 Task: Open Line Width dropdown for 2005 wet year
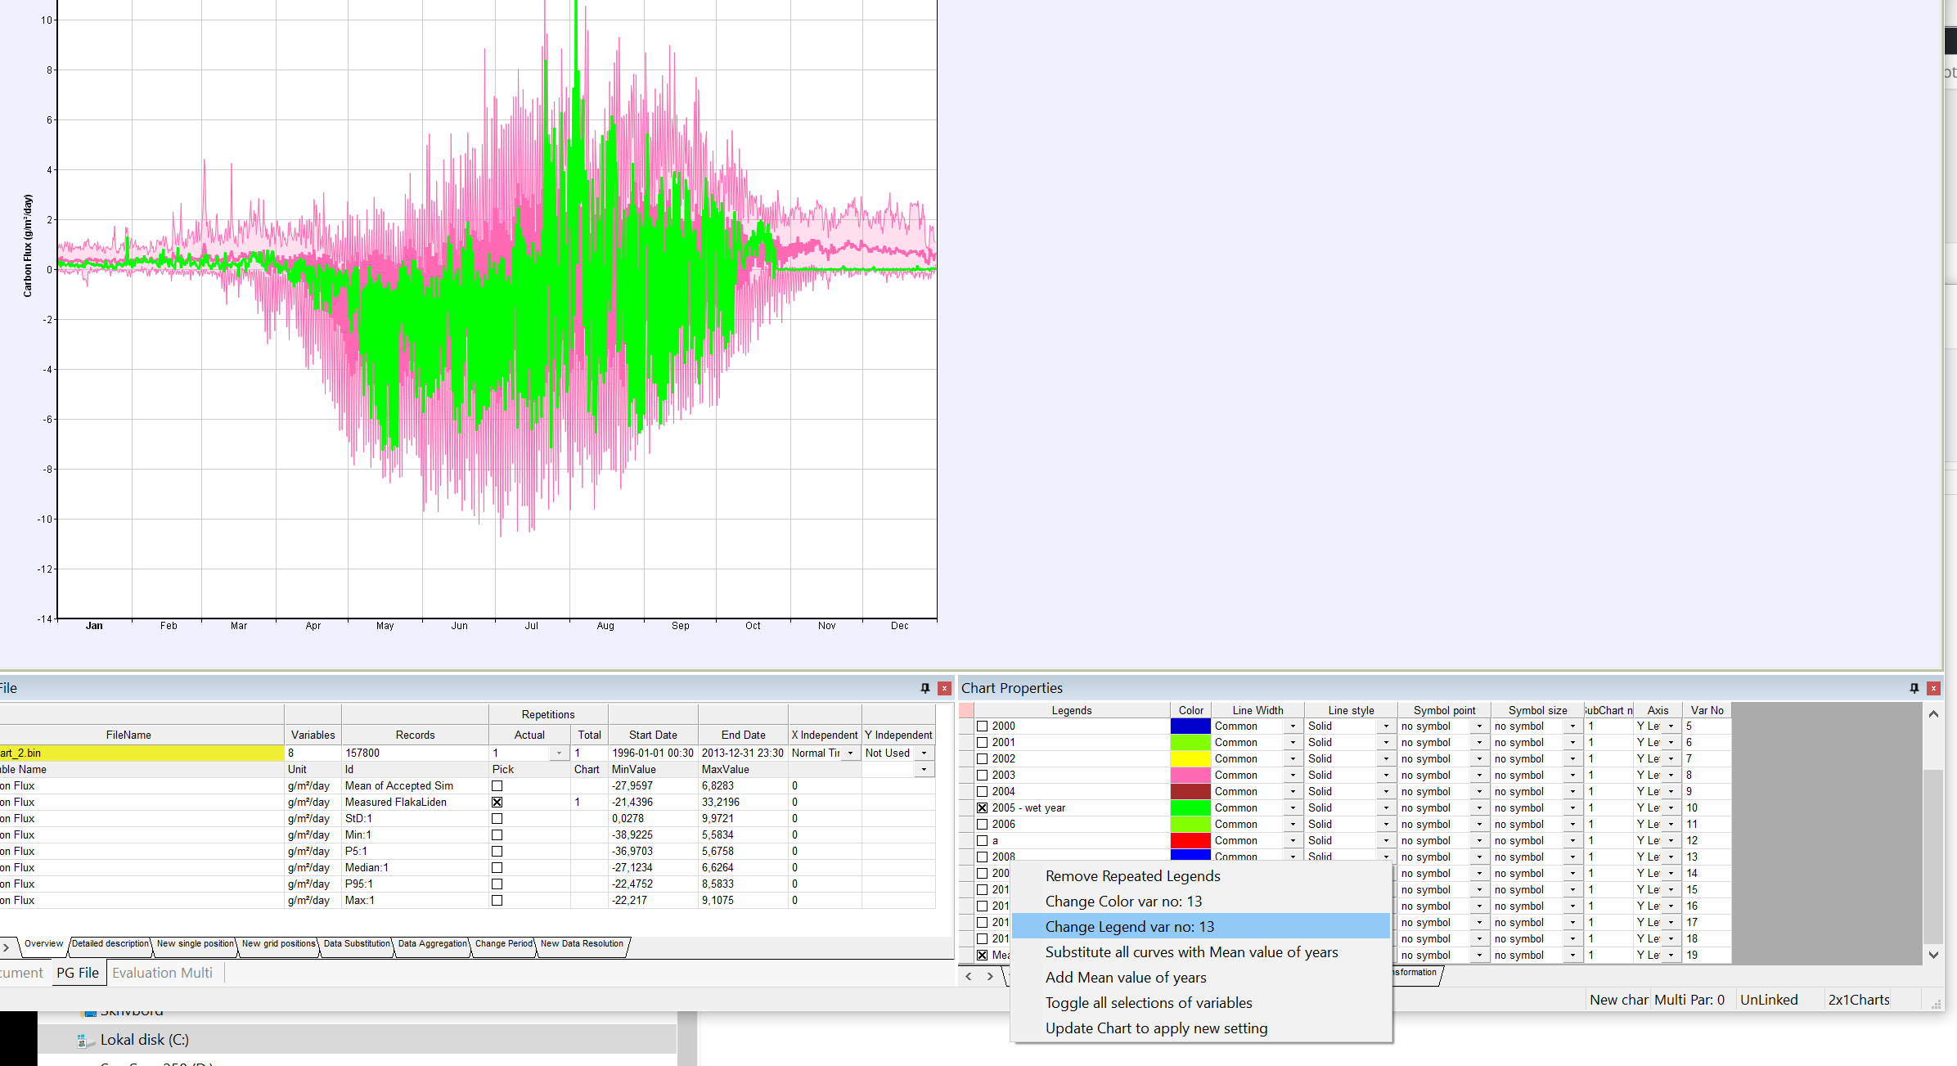pyautogui.click(x=1293, y=808)
